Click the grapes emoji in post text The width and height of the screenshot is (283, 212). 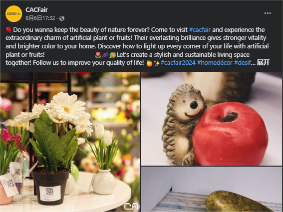(x=105, y=55)
